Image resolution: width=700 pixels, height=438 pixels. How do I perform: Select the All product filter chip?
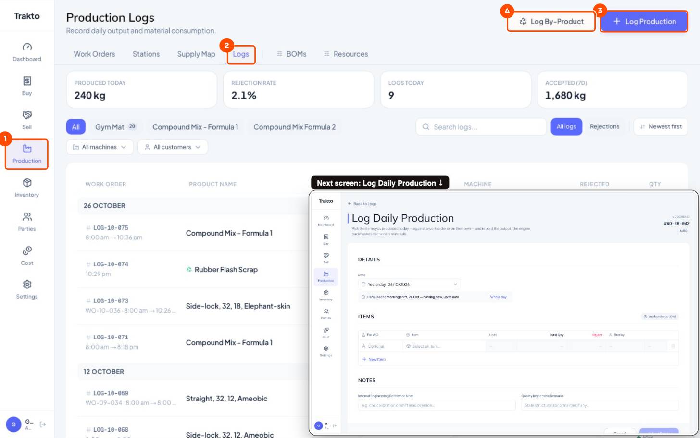(x=76, y=127)
